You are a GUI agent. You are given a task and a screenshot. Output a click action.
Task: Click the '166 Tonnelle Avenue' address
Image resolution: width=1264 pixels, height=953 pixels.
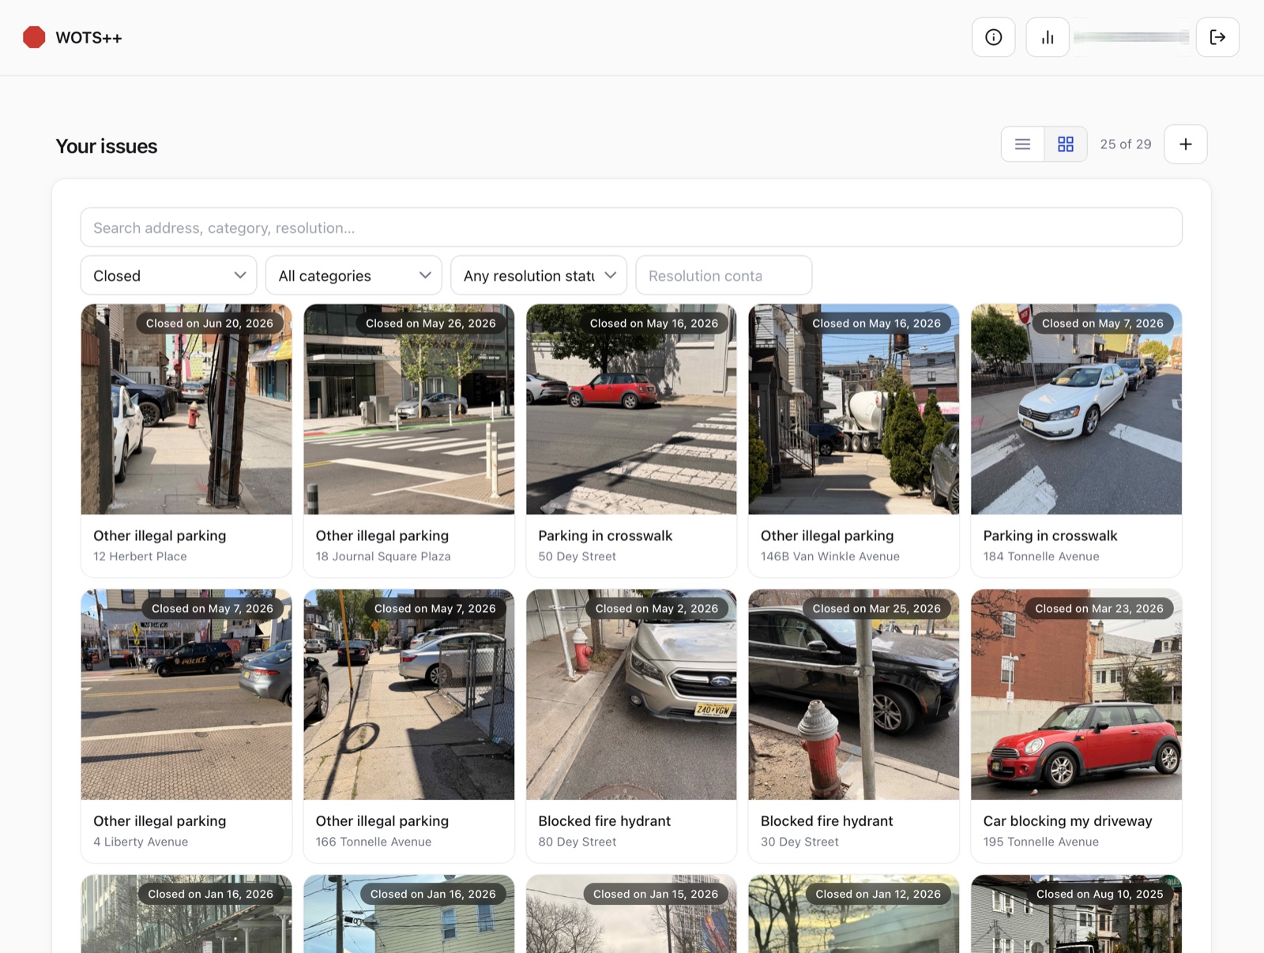(374, 842)
